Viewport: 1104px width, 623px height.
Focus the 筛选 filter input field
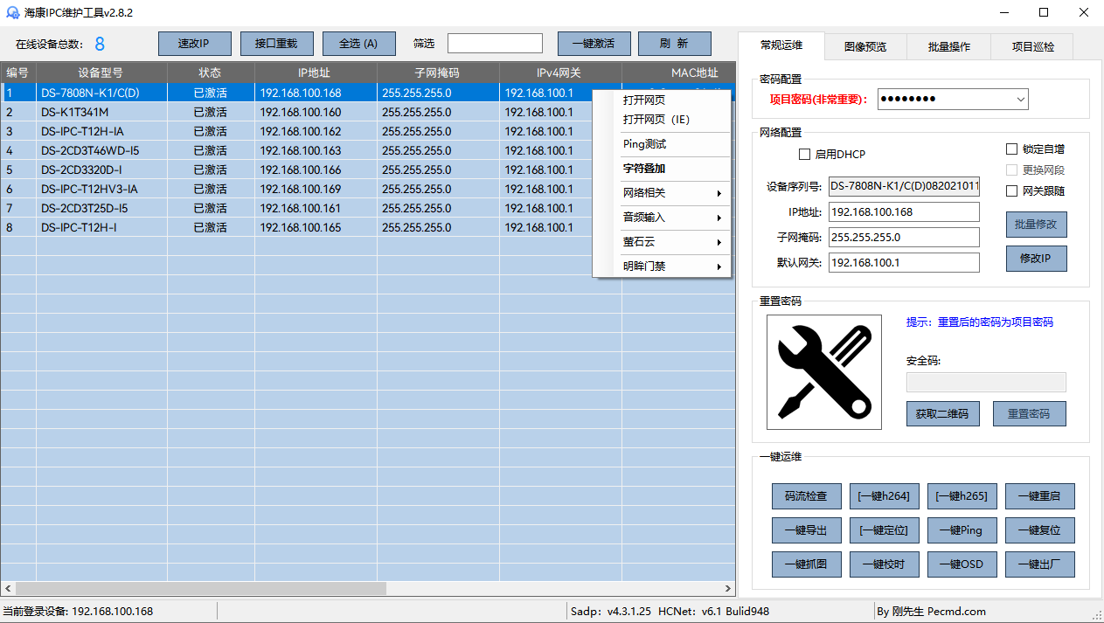pyautogui.click(x=495, y=44)
